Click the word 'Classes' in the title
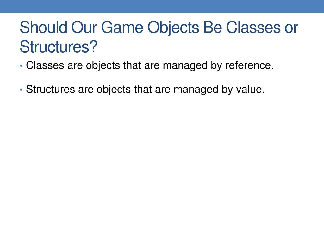This screenshot has height=243, width=324. 253,27
